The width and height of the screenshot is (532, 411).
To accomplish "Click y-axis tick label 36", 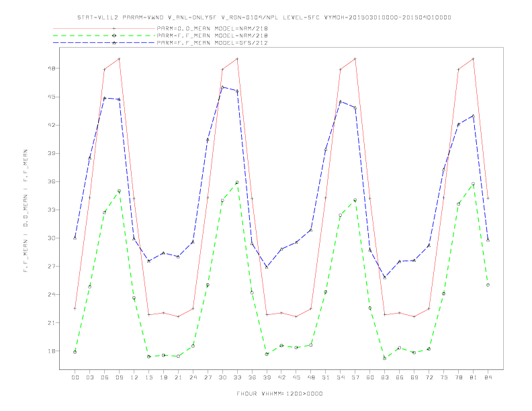I will (53, 181).
